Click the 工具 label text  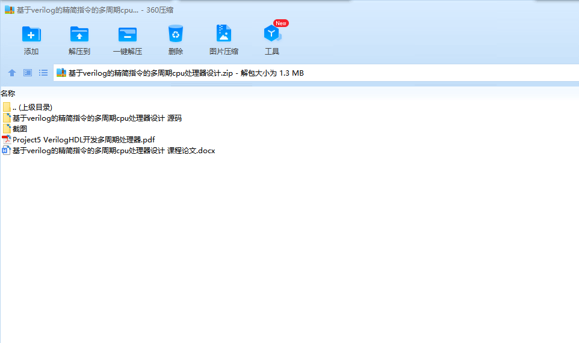pos(272,52)
